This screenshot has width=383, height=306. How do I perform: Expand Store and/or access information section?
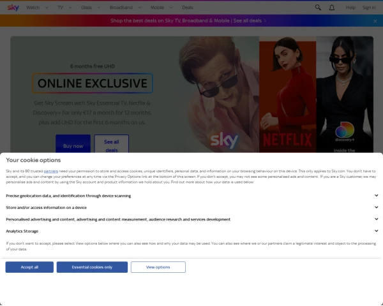coord(377,207)
